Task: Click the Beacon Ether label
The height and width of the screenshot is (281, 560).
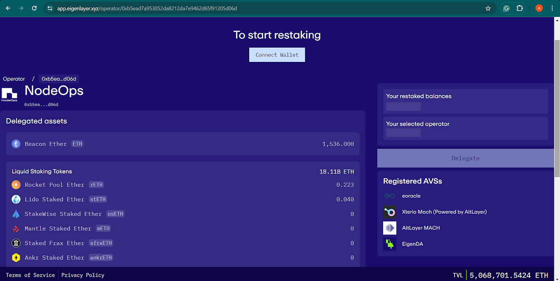Action: [46, 144]
